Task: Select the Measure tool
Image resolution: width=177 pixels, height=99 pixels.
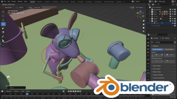Action: (x=3, y=40)
